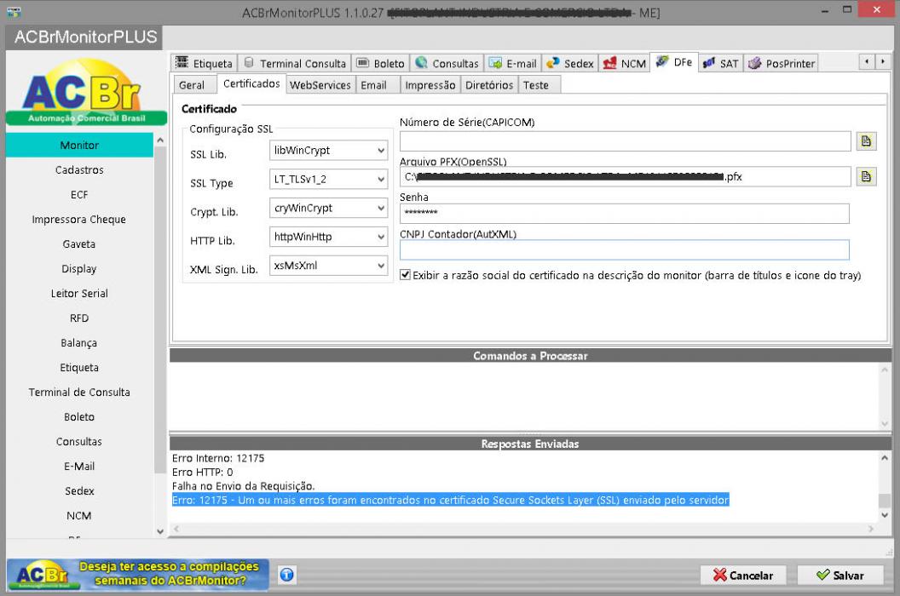Screen dimensions: 900x596
Task: Open the Sedex tab with its icon
Action: tap(569, 63)
